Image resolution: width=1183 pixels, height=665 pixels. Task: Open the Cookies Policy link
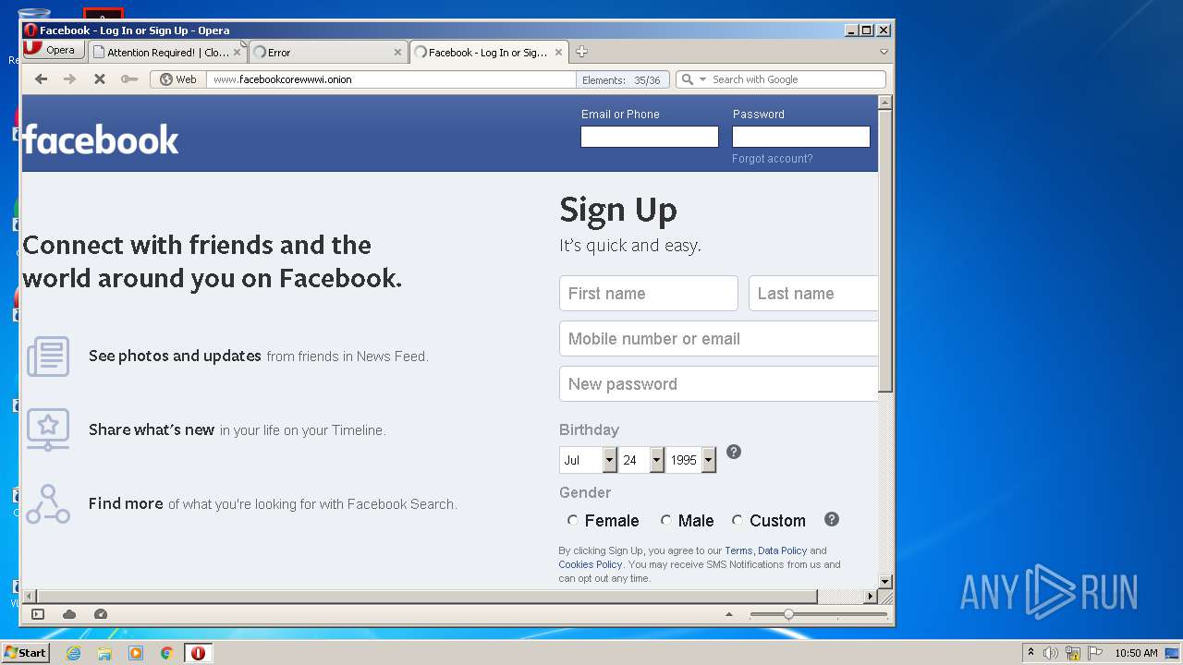point(591,564)
